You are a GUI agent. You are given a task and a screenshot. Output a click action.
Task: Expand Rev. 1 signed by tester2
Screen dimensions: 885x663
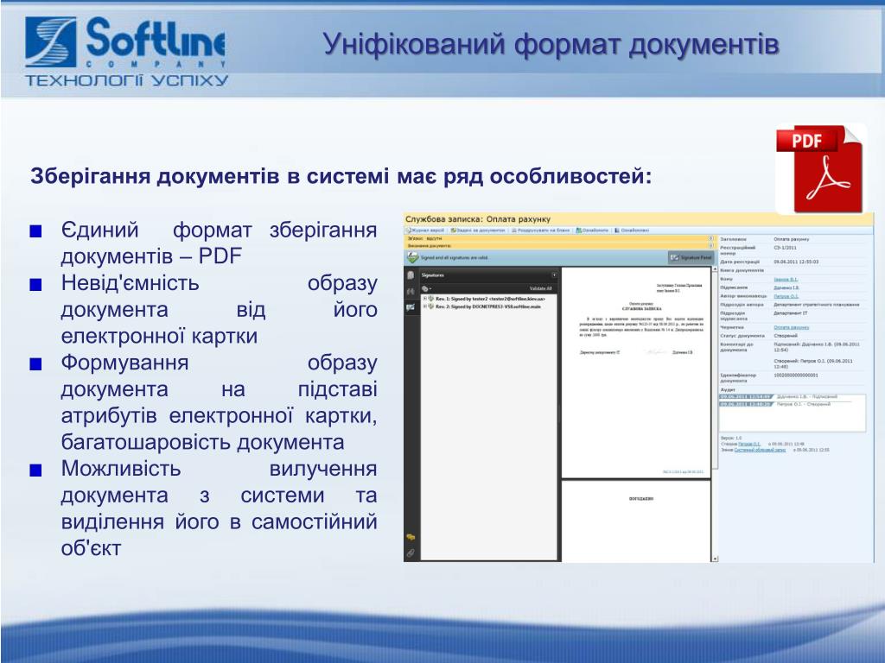424,298
